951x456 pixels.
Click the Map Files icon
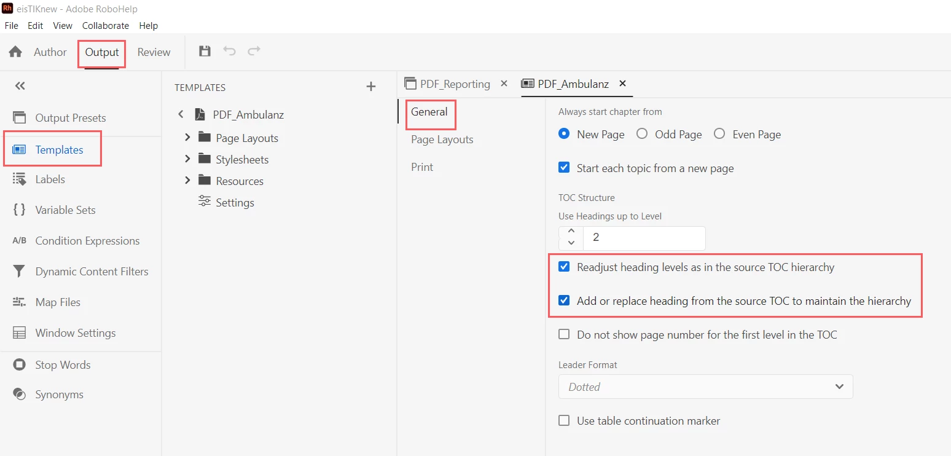(x=20, y=302)
